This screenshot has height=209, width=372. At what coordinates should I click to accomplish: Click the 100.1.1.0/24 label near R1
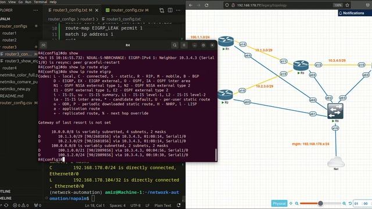tap(200, 37)
